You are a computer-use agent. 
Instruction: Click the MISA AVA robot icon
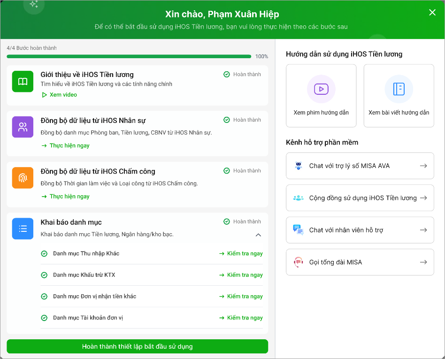click(x=298, y=166)
